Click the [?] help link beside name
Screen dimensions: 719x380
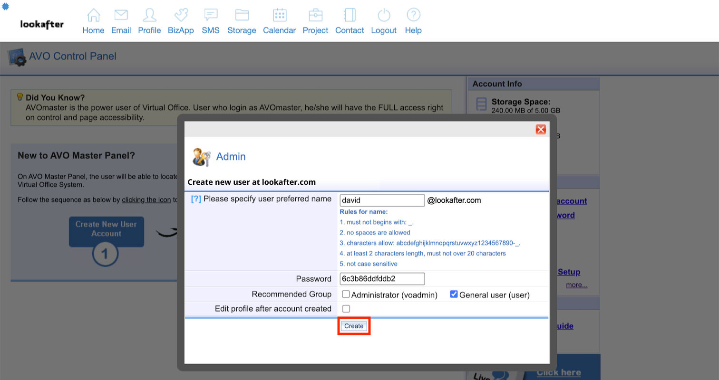(x=196, y=199)
